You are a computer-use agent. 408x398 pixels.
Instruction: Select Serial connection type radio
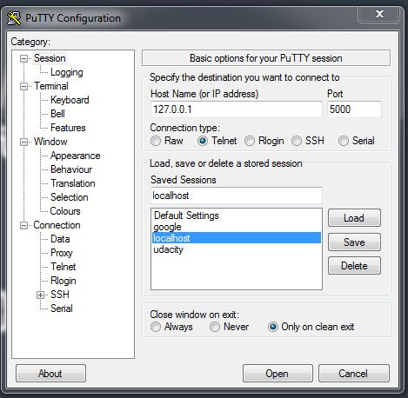(344, 141)
